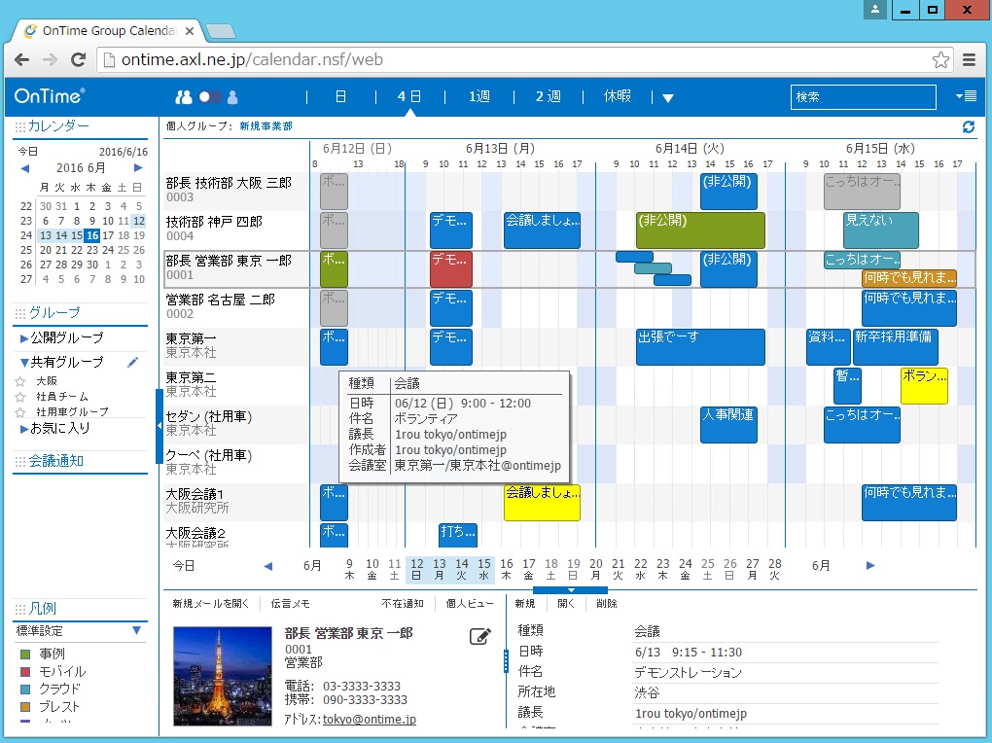Bookmark page with the star icon
The width and height of the screenshot is (992, 743).
click(940, 60)
